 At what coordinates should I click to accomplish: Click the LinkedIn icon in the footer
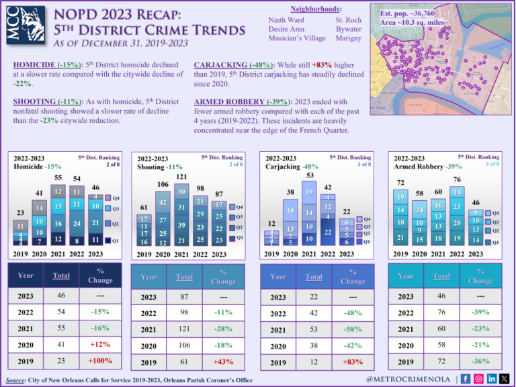(x=491, y=379)
